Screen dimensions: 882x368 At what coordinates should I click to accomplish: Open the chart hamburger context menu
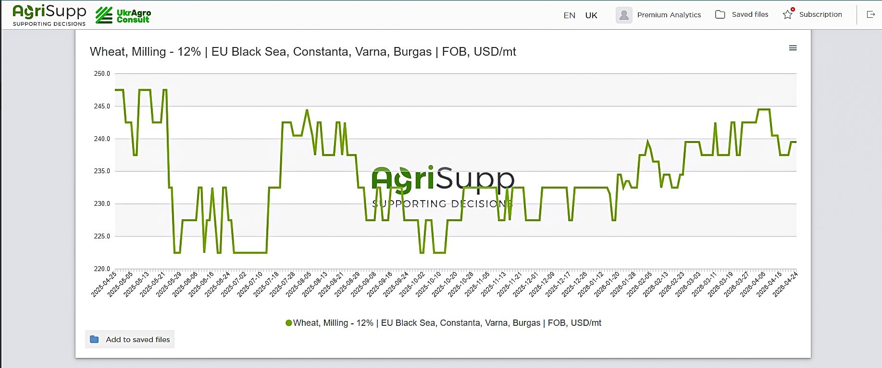pos(793,48)
